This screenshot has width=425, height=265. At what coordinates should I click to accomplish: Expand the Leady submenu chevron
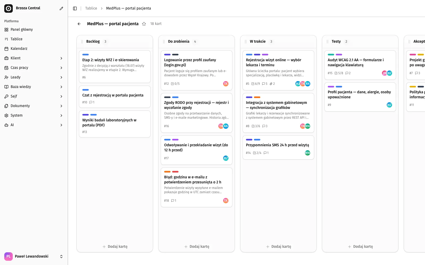click(61, 77)
